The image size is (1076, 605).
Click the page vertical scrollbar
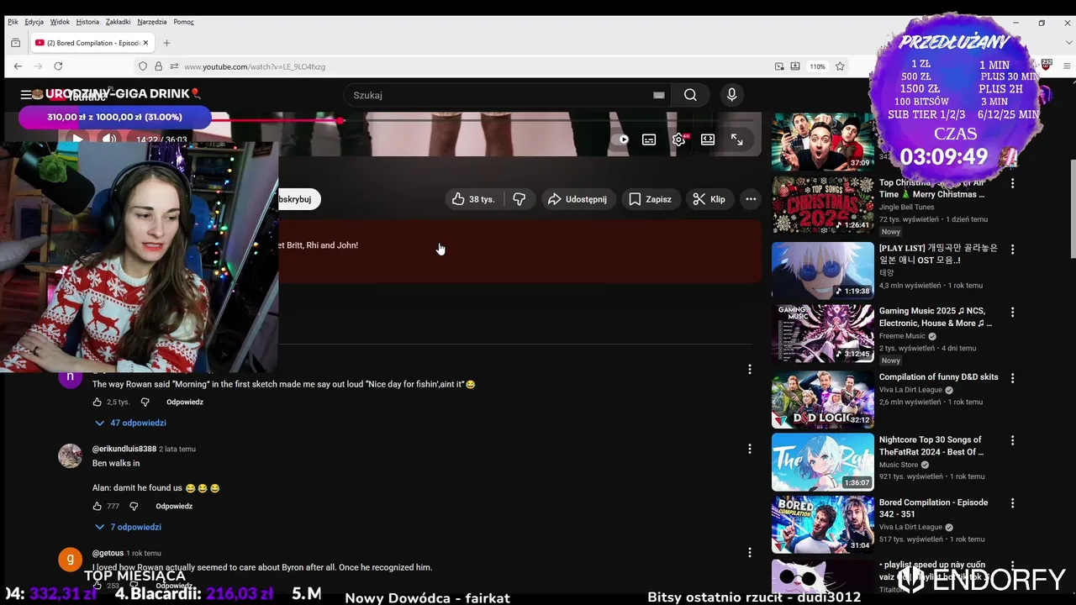tap(1072, 210)
